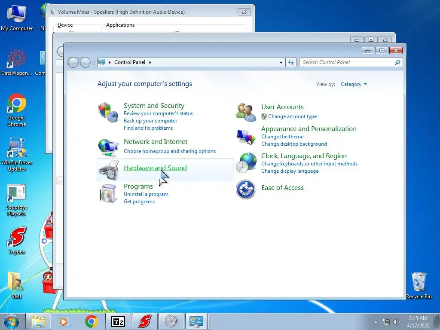The height and width of the screenshot is (330, 440).
Task: Click Change keyboards or other input methods
Action: point(309,164)
